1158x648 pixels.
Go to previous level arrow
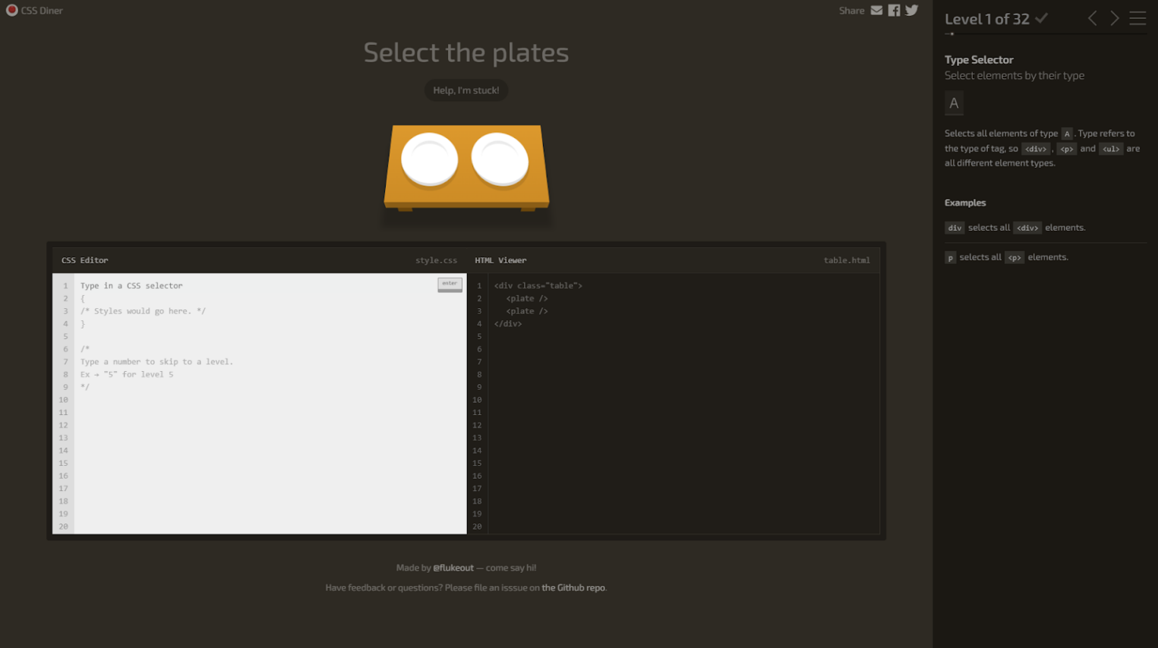coord(1092,19)
